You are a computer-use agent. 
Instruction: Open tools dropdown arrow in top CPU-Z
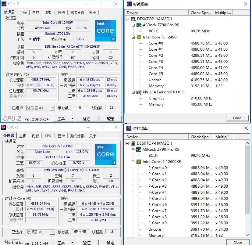(x=72, y=119)
